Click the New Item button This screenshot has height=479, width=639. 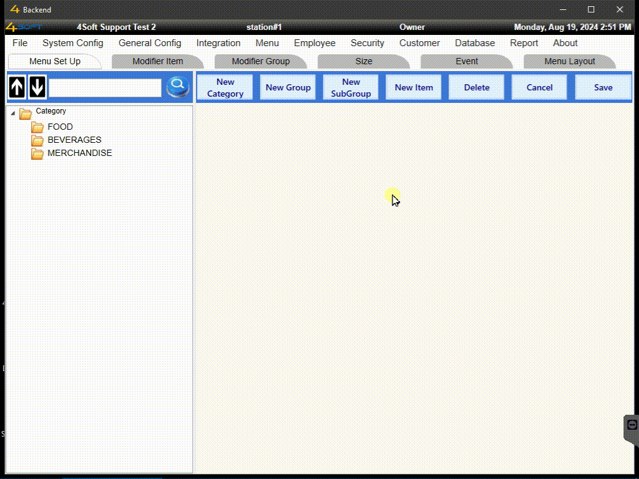coord(414,87)
